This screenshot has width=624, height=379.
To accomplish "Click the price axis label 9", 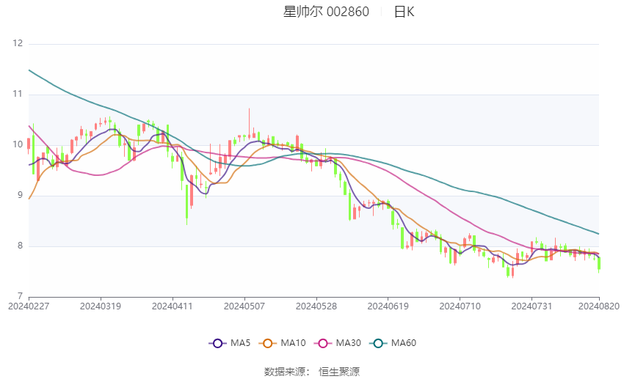I will point(21,195).
